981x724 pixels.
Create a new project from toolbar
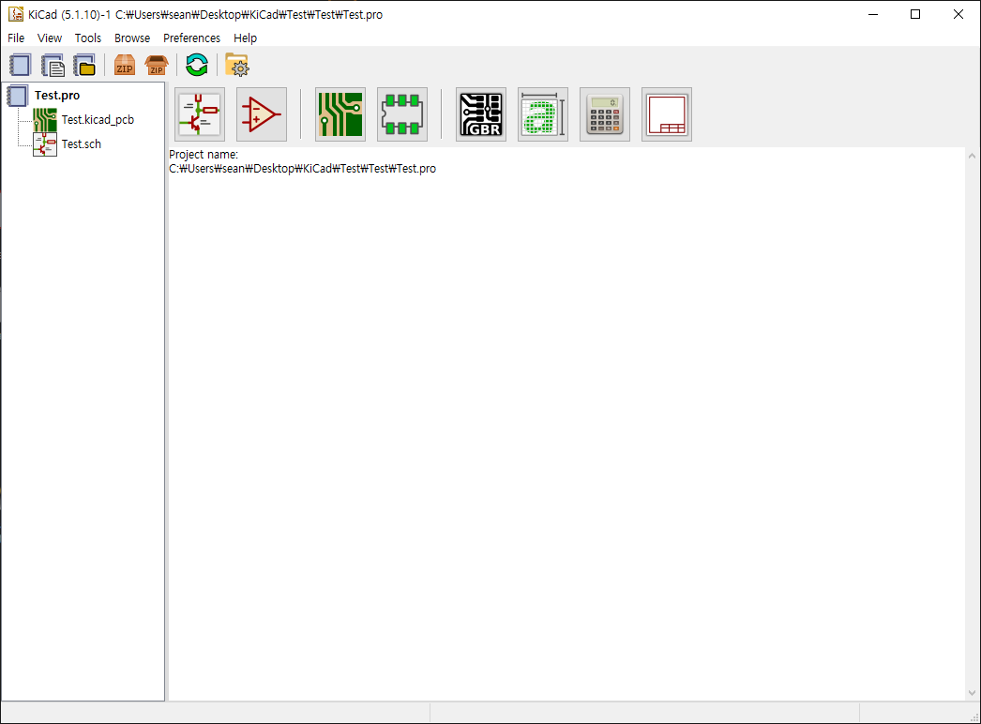20,65
